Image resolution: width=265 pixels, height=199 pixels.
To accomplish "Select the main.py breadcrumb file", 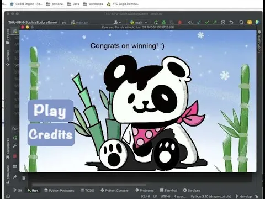I will [79, 23].
